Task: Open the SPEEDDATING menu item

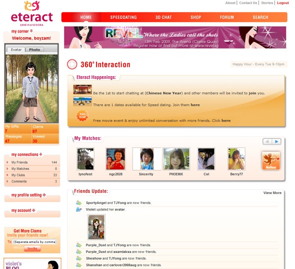Action: click(123, 17)
